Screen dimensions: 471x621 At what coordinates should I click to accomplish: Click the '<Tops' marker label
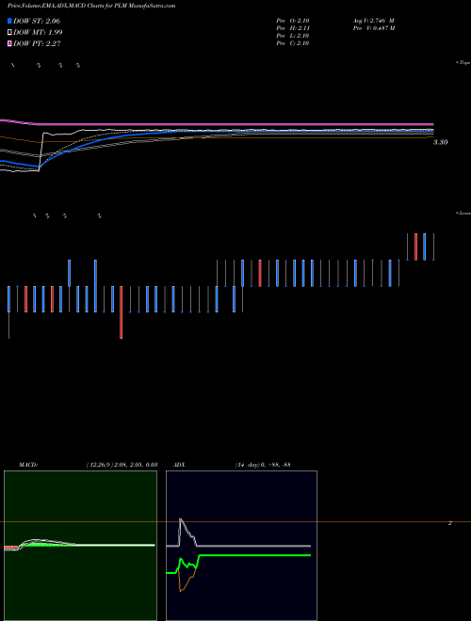[x=463, y=63]
